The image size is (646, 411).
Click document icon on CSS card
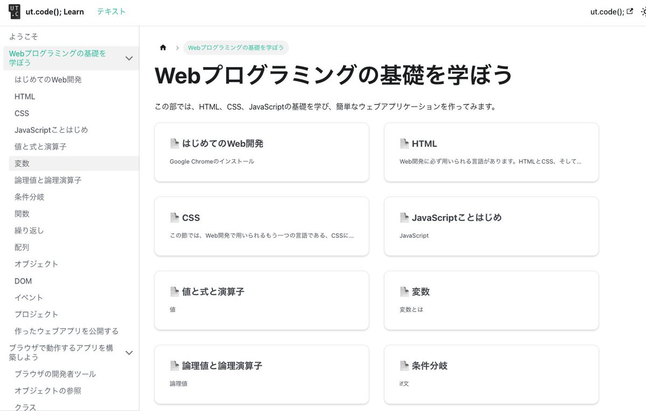tap(174, 217)
